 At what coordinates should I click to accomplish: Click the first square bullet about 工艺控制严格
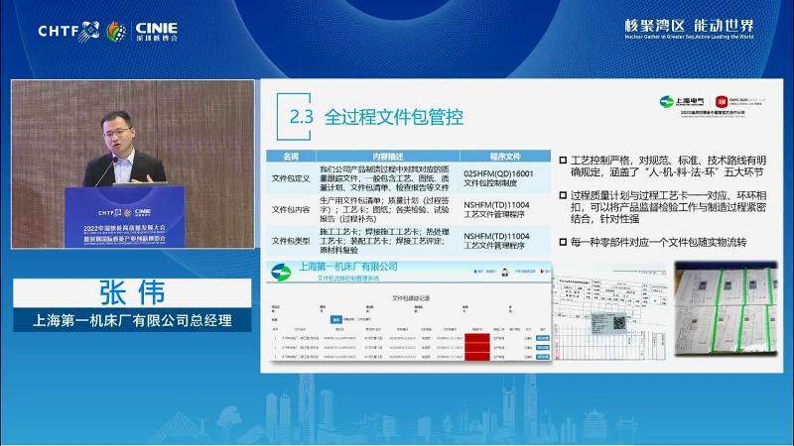point(562,159)
